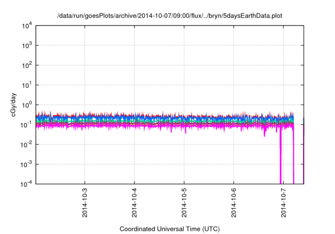Click the 10^3 y-axis tick label
This screenshot has height=234, width=335.
tap(27, 45)
